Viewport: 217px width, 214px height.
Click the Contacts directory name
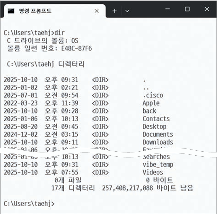click(156, 119)
